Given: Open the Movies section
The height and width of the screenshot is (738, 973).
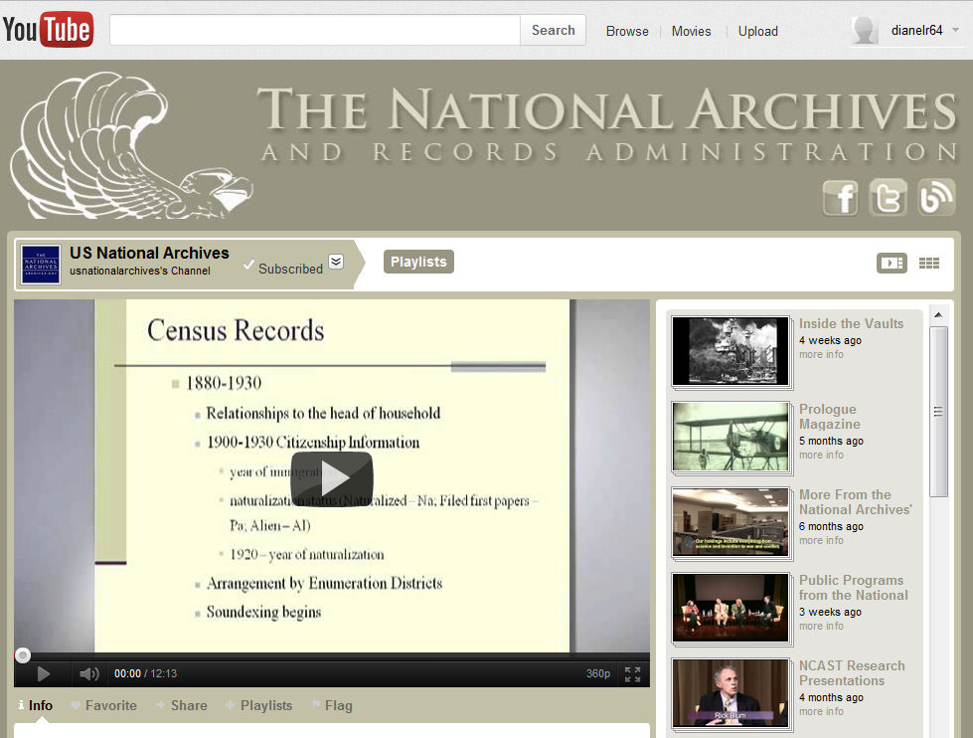Looking at the screenshot, I should click(x=691, y=31).
